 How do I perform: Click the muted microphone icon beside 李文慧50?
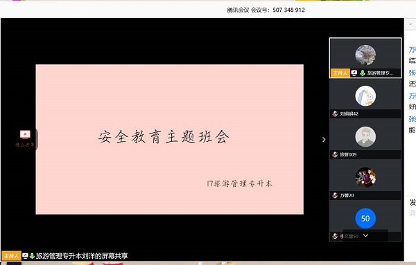pyautogui.click(x=335, y=236)
